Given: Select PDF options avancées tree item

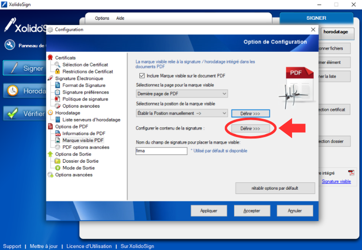Looking at the screenshot, I should coord(86,147).
